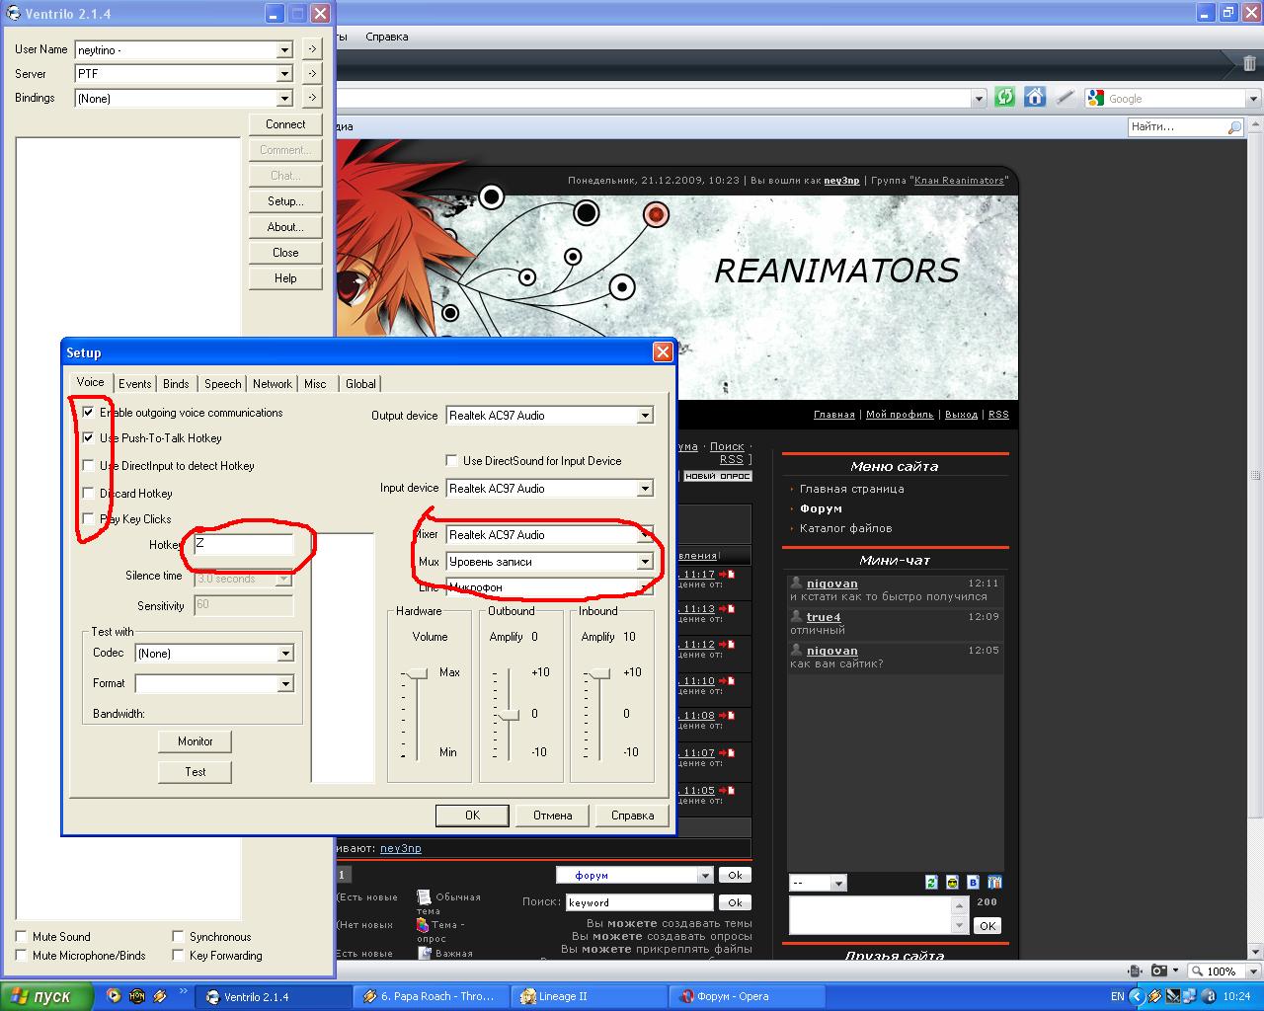The width and height of the screenshot is (1264, 1011).
Task: Click the reload icon in Opera toolbar
Action: click(1005, 97)
